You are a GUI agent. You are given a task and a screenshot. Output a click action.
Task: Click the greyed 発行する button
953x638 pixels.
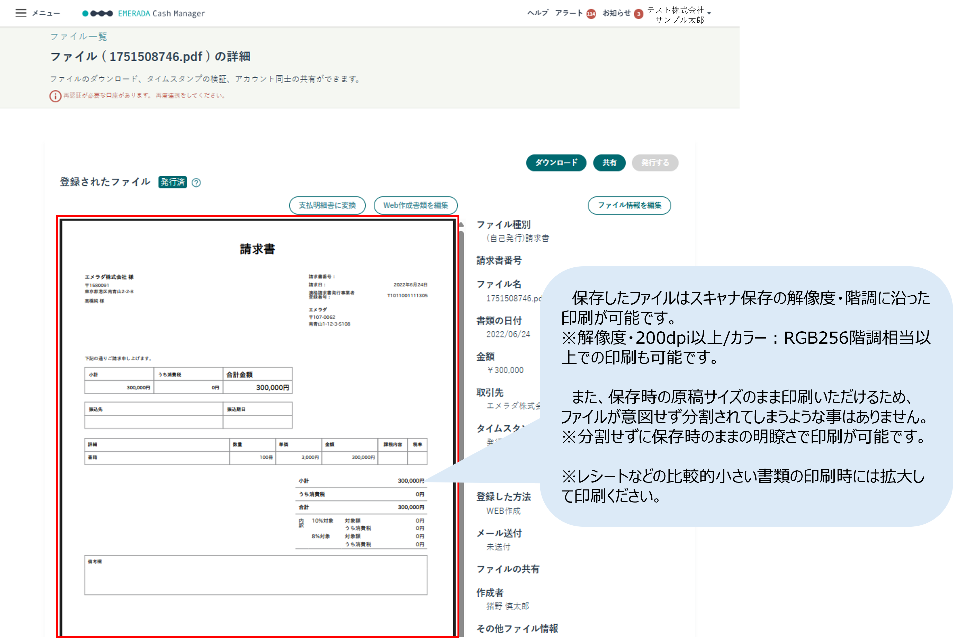point(655,163)
